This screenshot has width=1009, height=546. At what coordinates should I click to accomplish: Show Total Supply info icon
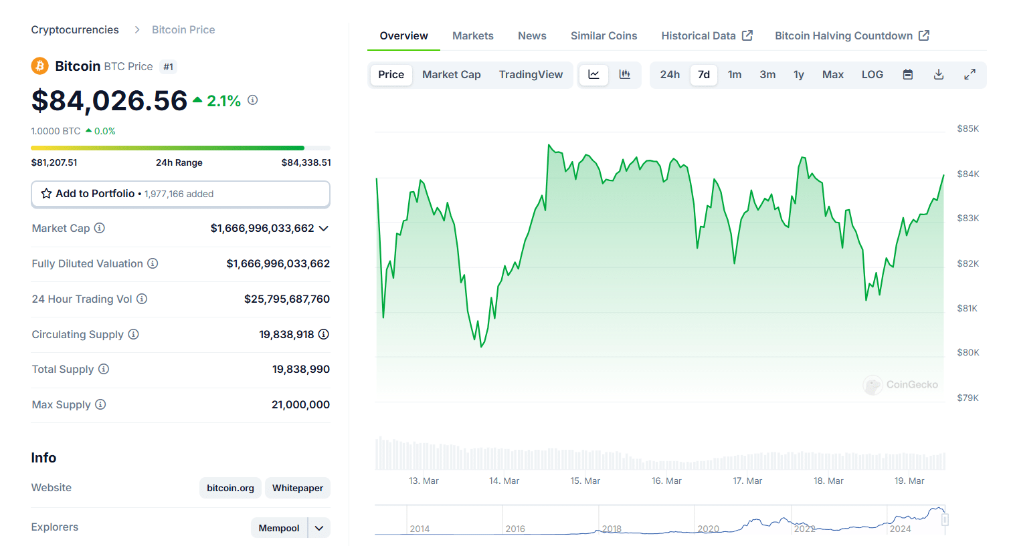104,369
